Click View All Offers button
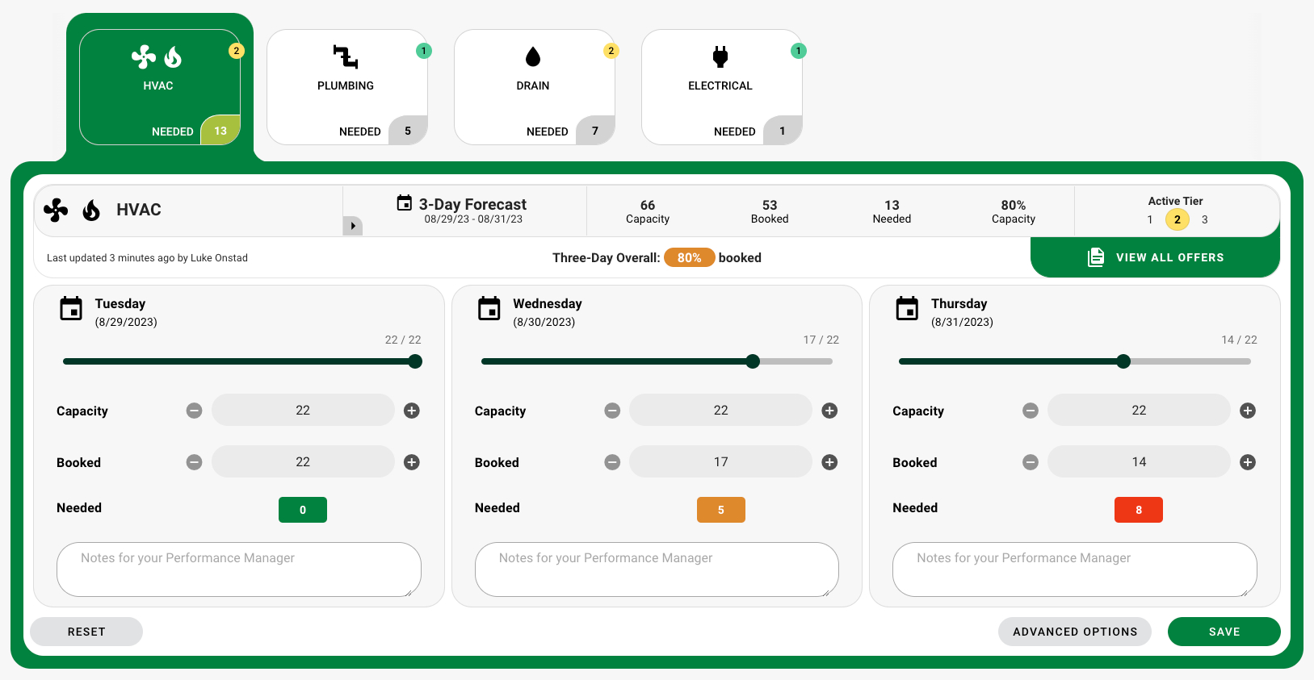 point(1155,257)
